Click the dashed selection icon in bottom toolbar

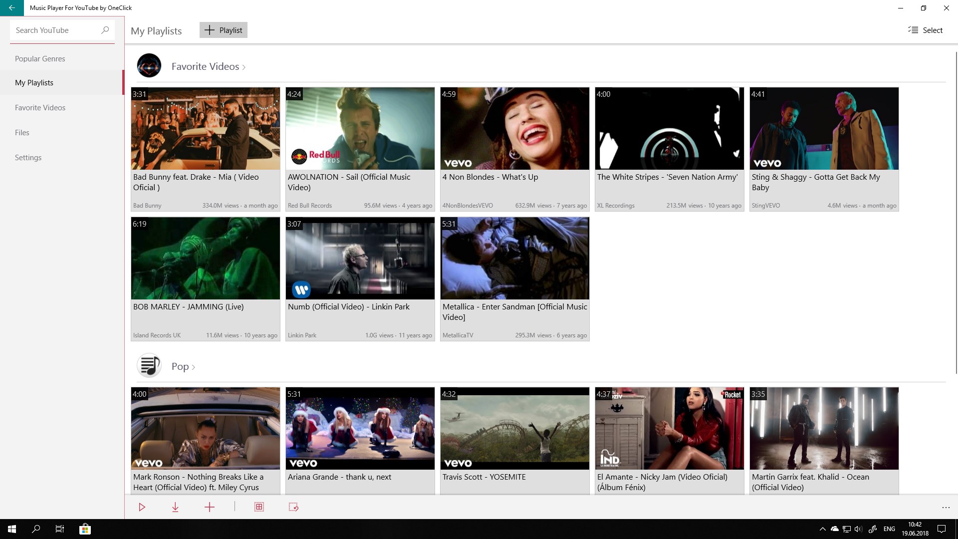pyautogui.click(x=293, y=507)
